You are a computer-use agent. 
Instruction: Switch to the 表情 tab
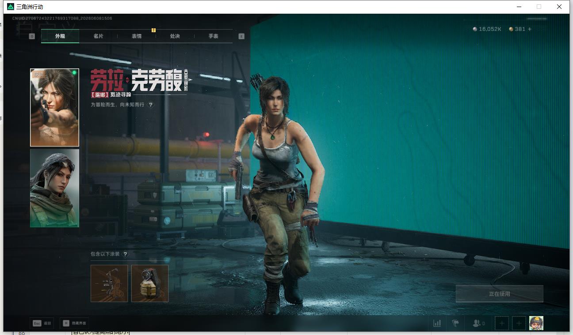pos(137,36)
